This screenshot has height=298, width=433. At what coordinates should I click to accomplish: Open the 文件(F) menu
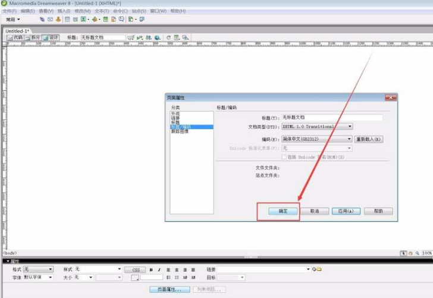[10, 11]
